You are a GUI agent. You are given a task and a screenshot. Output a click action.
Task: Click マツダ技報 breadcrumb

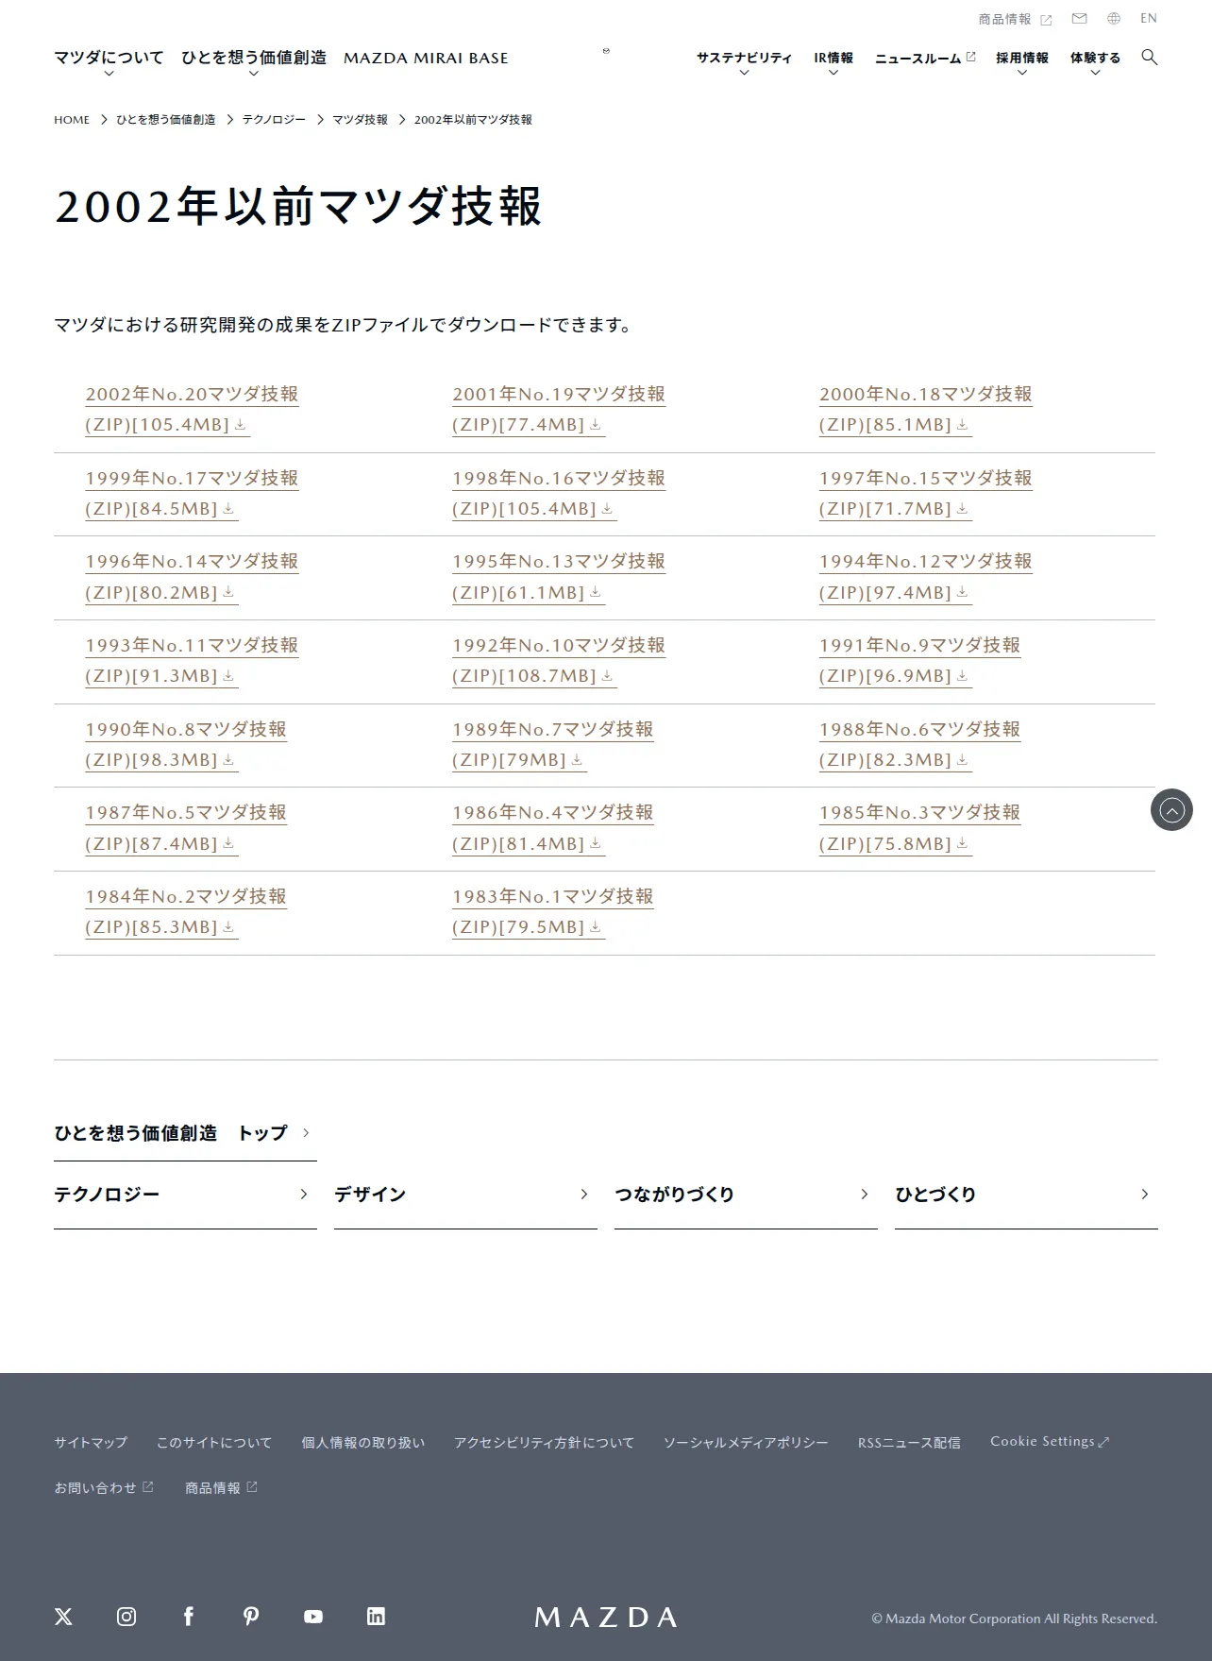coord(360,120)
